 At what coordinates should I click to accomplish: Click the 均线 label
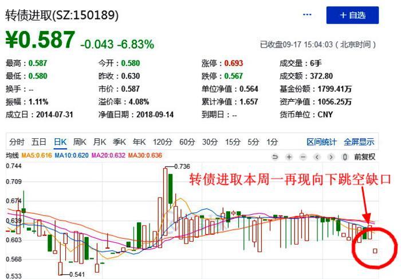12,156
